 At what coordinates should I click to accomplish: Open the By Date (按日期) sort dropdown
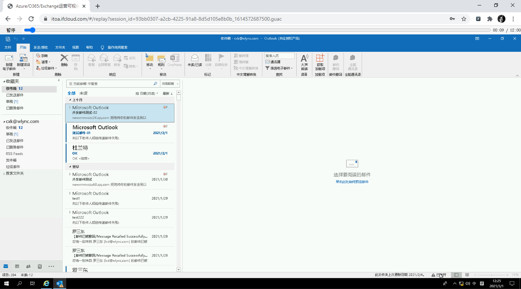(147, 93)
